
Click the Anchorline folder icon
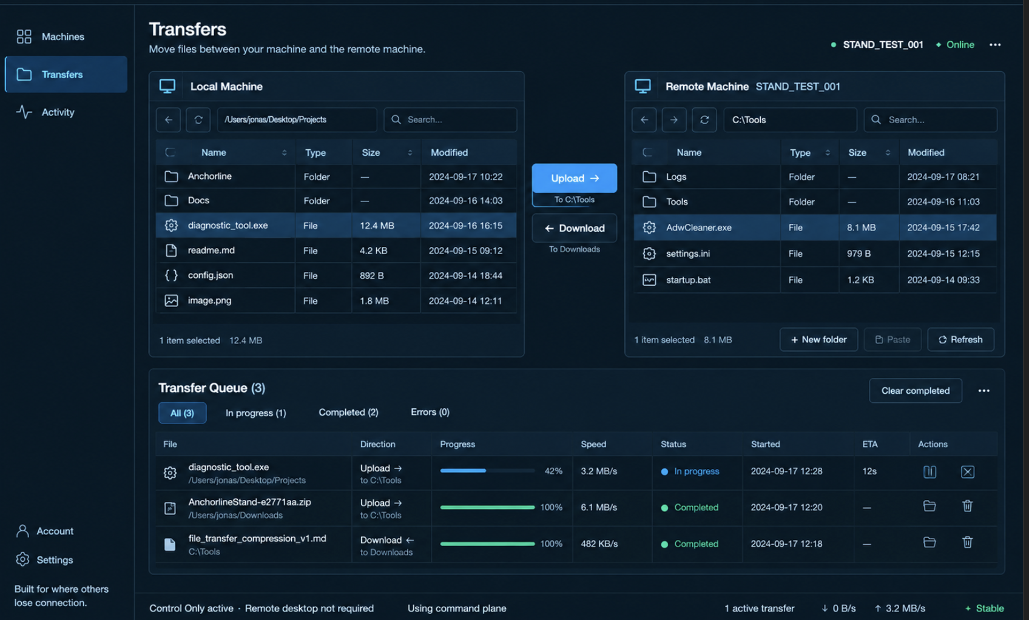tap(171, 177)
